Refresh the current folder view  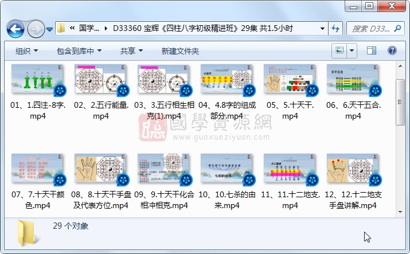pyautogui.click(x=335, y=29)
